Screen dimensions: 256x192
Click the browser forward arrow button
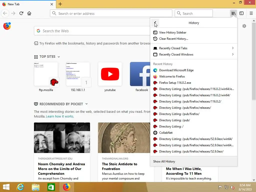13,13
